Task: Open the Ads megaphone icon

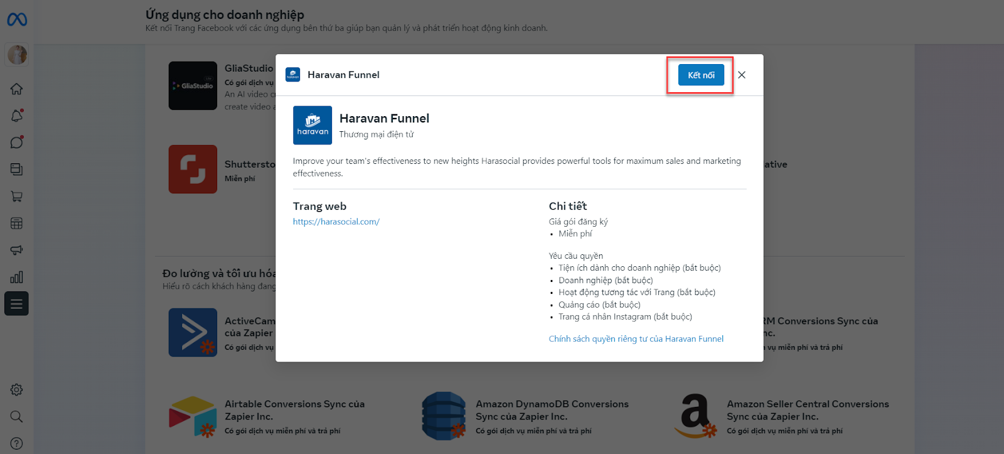Action: 17,250
